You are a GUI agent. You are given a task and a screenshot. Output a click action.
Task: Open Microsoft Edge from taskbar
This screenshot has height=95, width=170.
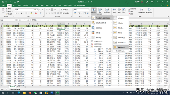coord(19,93)
